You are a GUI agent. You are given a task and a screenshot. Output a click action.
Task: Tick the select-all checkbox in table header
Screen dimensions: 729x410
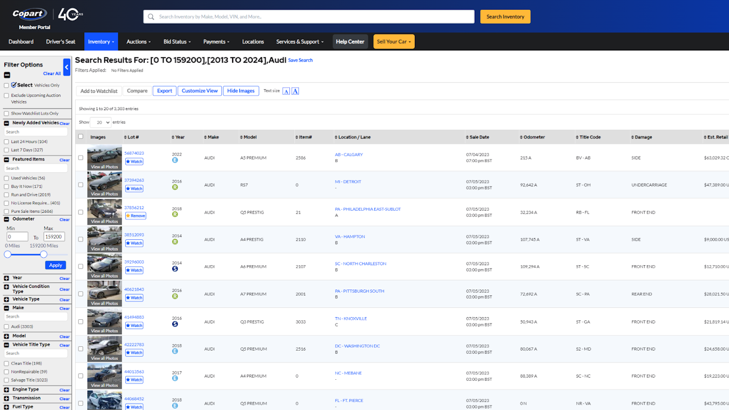tap(81, 137)
